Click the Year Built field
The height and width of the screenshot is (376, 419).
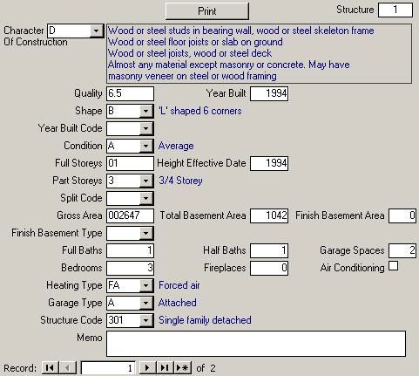[x=269, y=93]
